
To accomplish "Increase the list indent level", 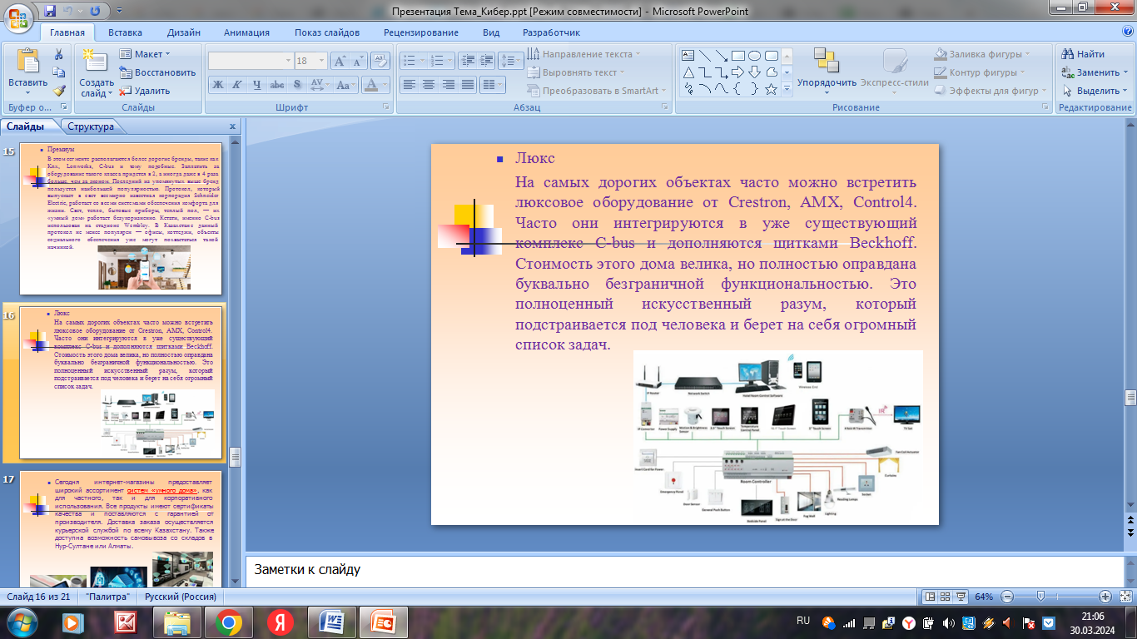I will pos(487,61).
